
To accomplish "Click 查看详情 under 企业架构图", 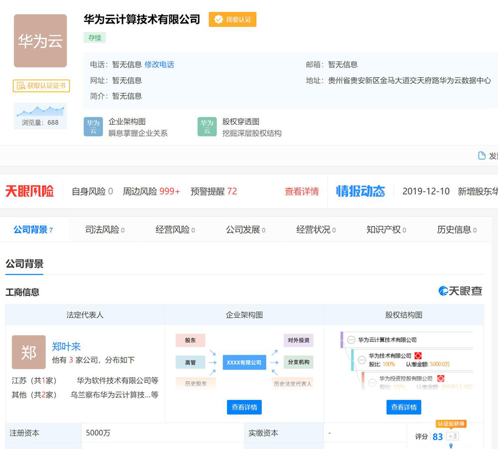I will pyautogui.click(x=244, y=407).
